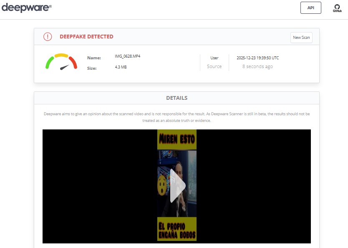Click the 4.3 MB file size value
The width and height of the screenshot is (348, 248).
point(121,67)
